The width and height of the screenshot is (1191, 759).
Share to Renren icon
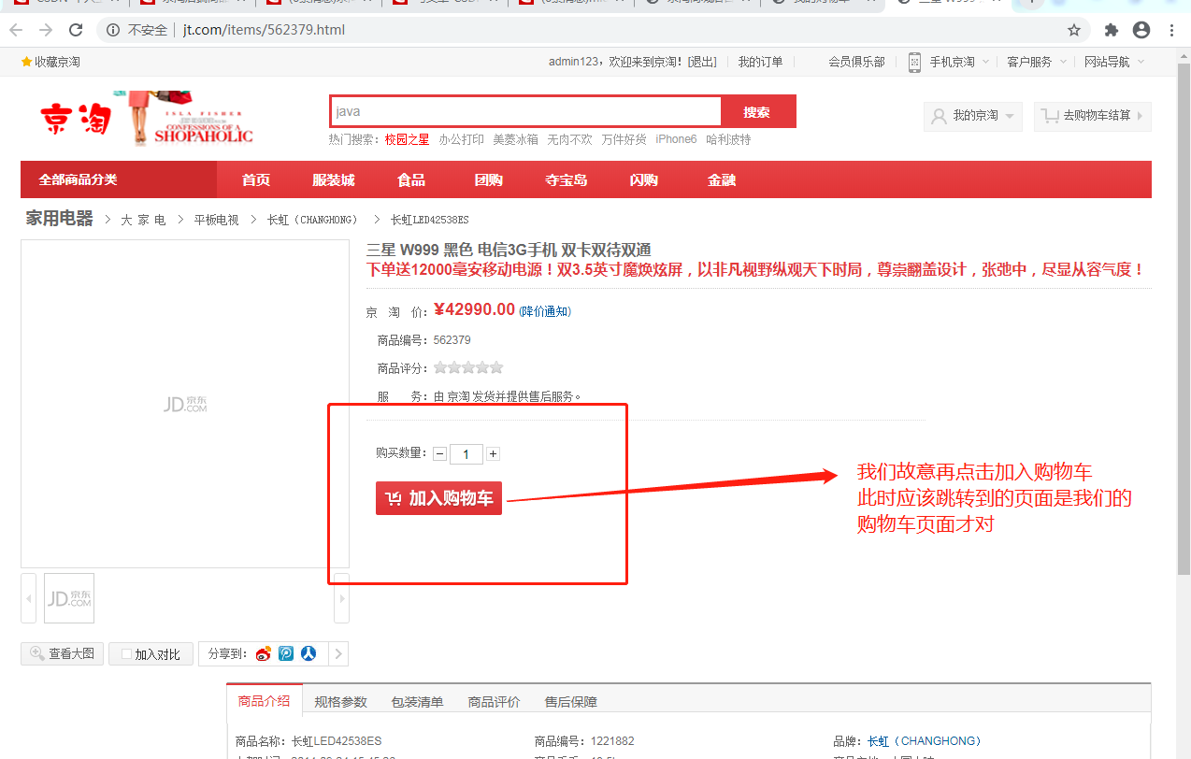(309, 653)
